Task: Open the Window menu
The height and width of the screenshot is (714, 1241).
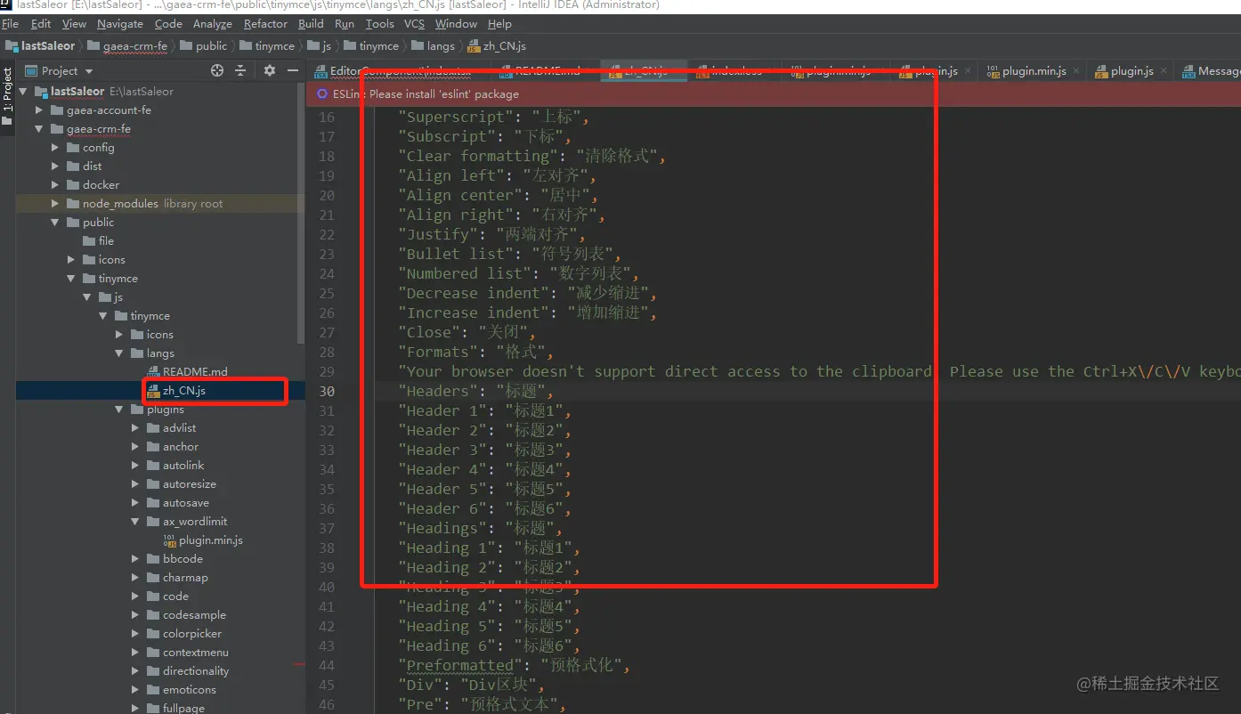Action: point(456,24)
